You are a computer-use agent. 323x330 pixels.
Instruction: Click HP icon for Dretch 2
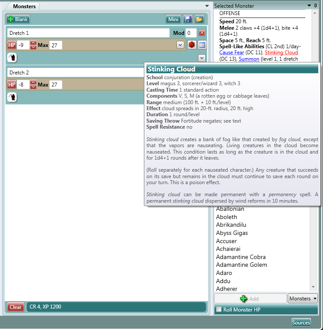pyautogui.click(x=12, y=85)
